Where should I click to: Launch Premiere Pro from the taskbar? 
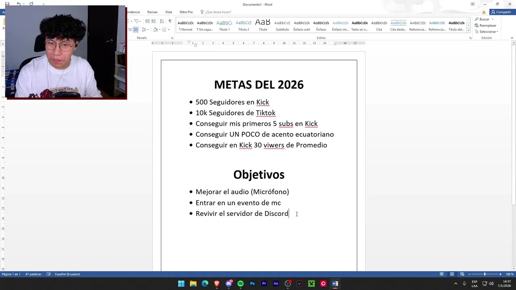[x=264, y=284]
